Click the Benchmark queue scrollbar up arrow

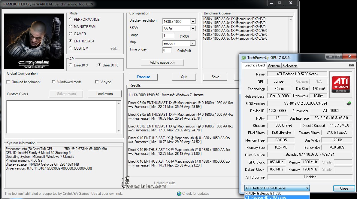pyautogui.click(x=291, y=19)
